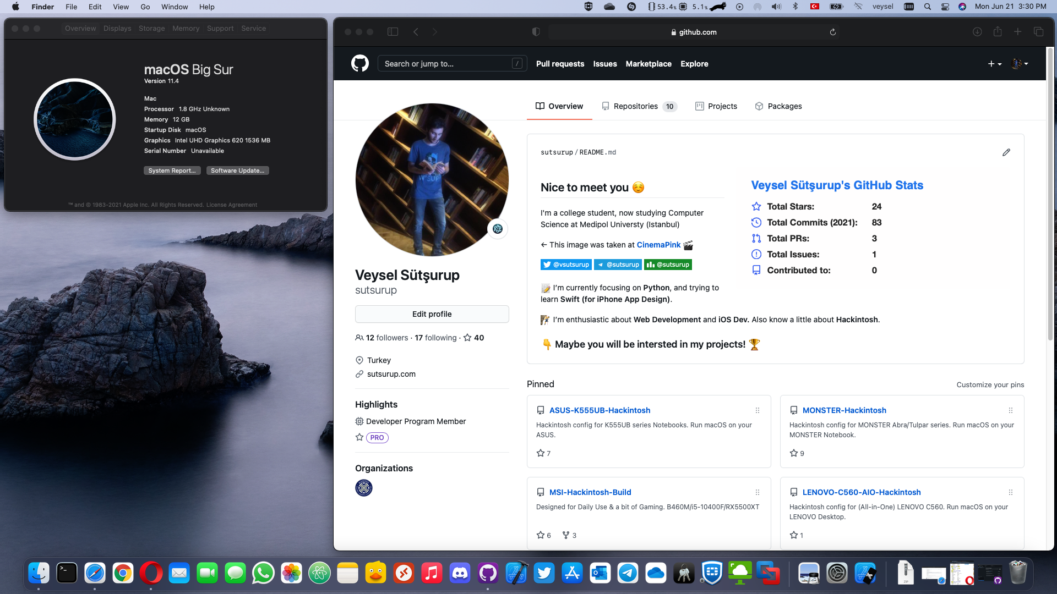The width and height of the screenshot is (1057, 594).
Task: Open the Telegram app in Dock
Action: [628, 574]
